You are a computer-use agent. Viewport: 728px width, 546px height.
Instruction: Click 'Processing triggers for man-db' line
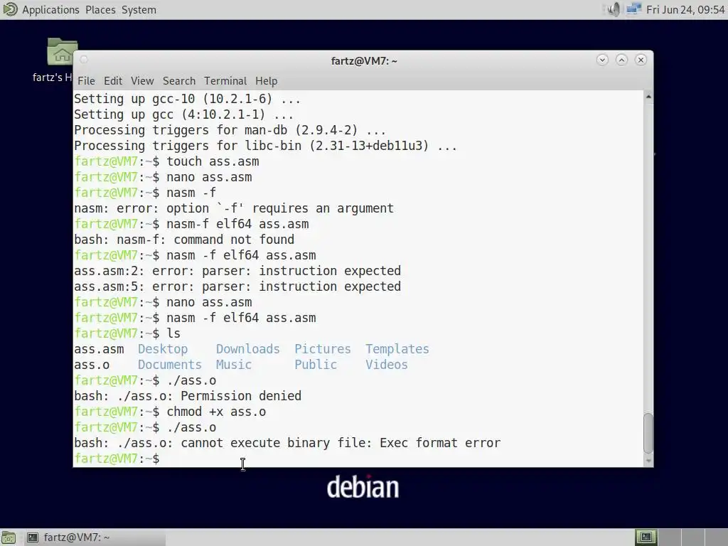(x=230, y=131)
